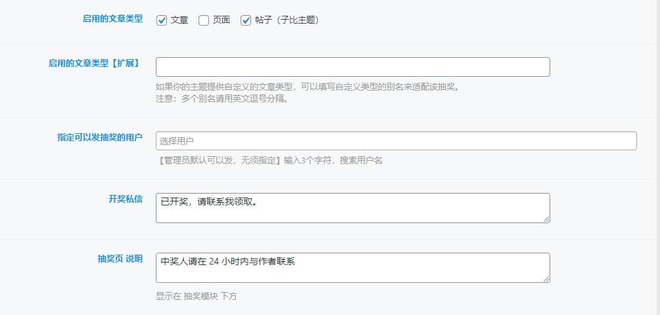Click the 开奖私信 textarea resize handle
This screenshot has height=315, width=660.
pyautogui.click(x=546, y=219)
